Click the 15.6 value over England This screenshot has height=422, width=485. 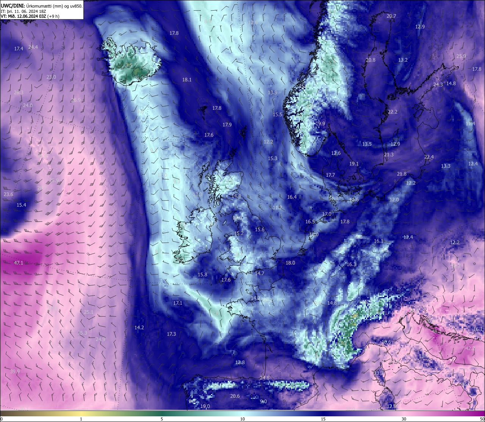(260, 229)
